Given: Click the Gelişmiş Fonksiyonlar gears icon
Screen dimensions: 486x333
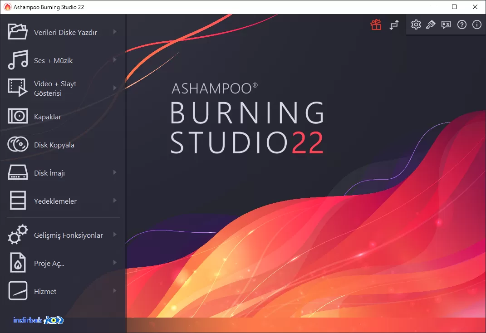Looking at the screenshot, I should point(18,235).
